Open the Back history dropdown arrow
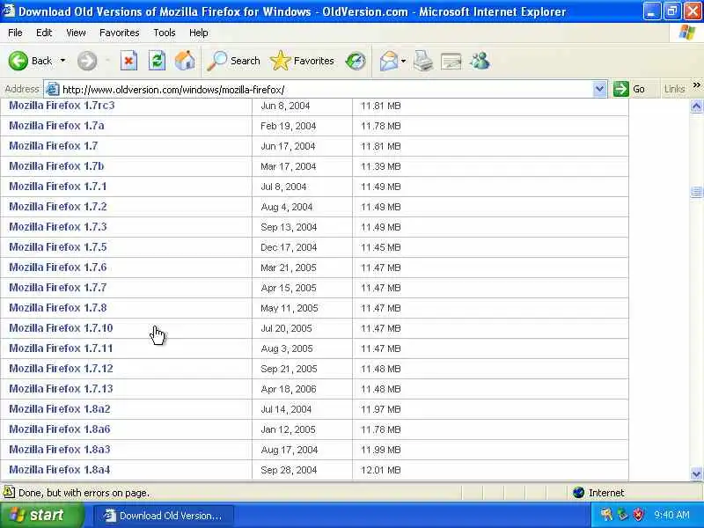Image resolution: width=704 pixels, height=528 pixels. [62, 61]
